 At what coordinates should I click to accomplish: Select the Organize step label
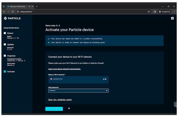pos(11,56)
